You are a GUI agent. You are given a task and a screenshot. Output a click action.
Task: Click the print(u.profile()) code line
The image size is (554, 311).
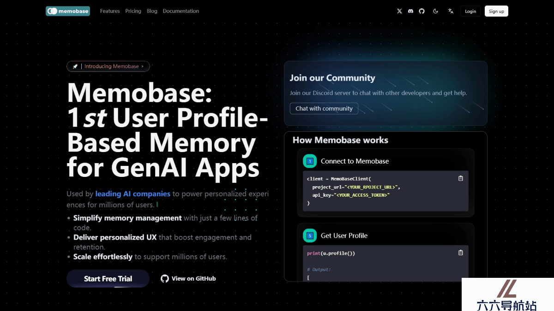(x=331, y=253)
